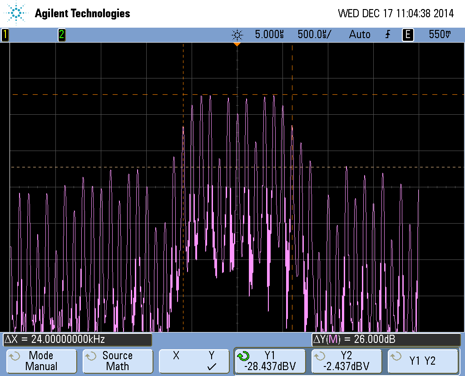Select the Y2 cursor at -2.437dBV

coord(346,361)
